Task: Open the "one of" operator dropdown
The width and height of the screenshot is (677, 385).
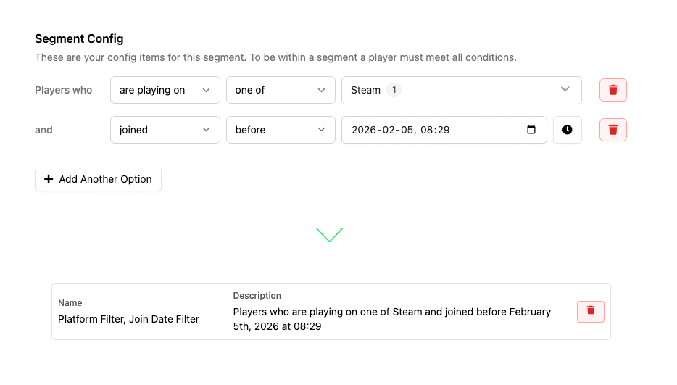Action: [x=281, y=90]
